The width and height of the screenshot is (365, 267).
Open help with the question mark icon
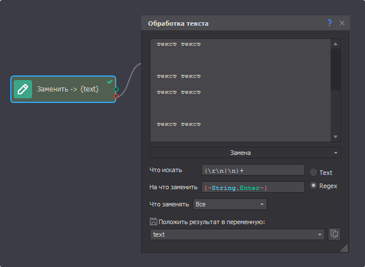pyautogui.click(x=330, y=23)
